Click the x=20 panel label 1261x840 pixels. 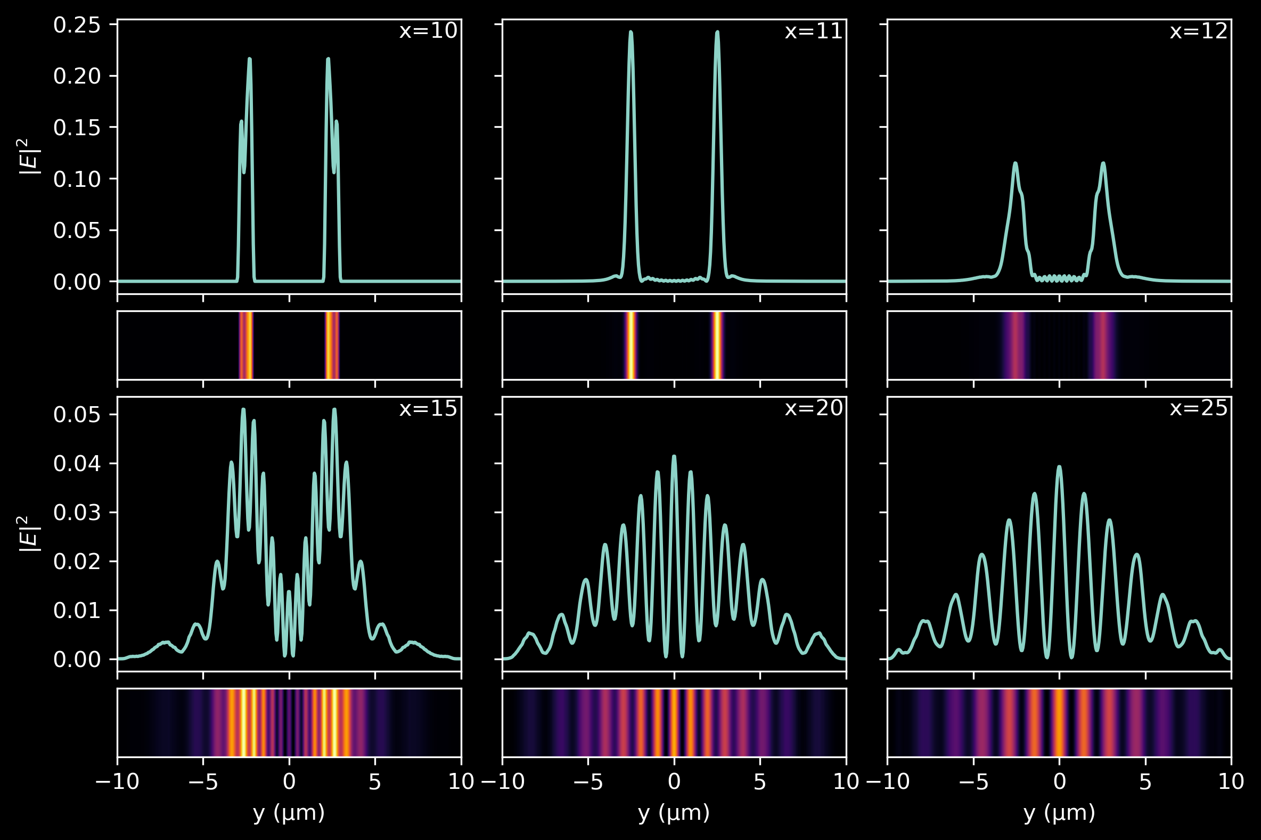click(x=814, y=409)
